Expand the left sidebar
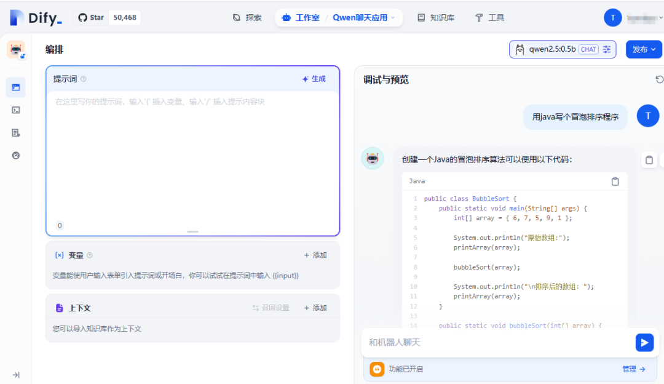664x384 pixels. click(x=16, y=375)
